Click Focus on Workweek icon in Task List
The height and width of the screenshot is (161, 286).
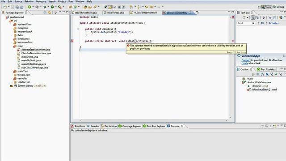264,17
